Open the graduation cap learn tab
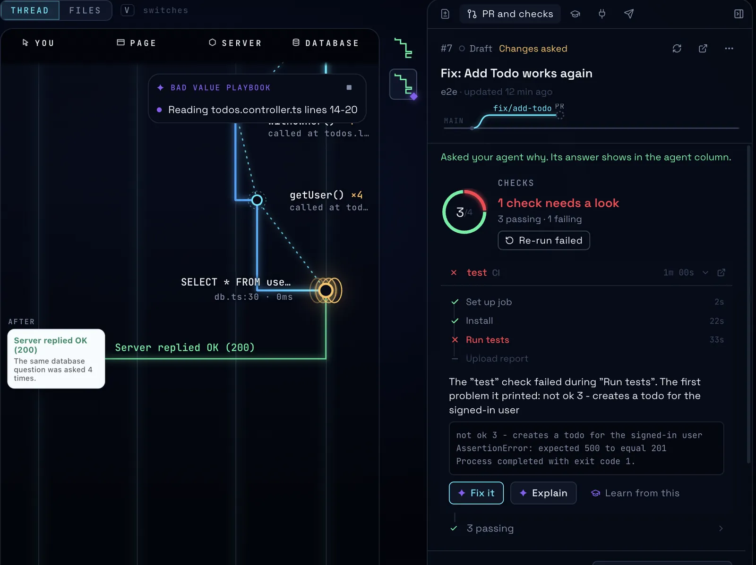This screenshot has width=756, height=565. 575,14
